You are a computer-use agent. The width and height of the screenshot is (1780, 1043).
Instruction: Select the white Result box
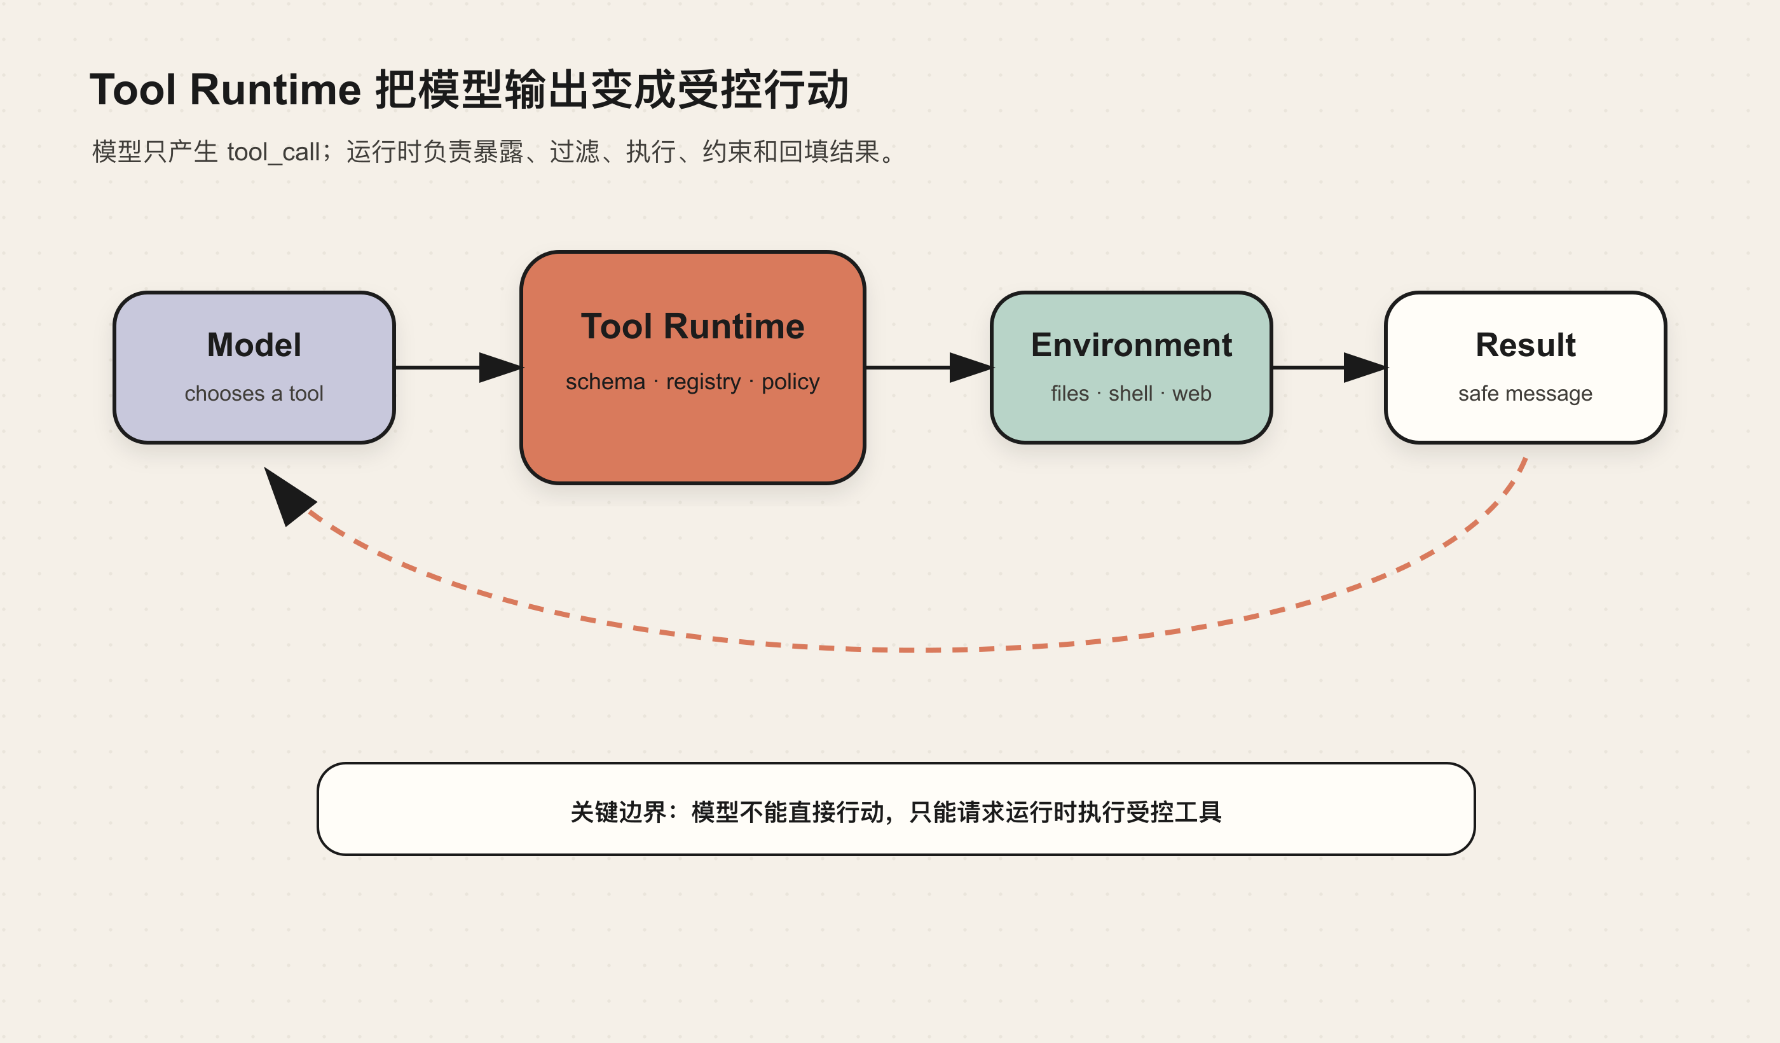pyautogui.click(x=1526, y=368)
